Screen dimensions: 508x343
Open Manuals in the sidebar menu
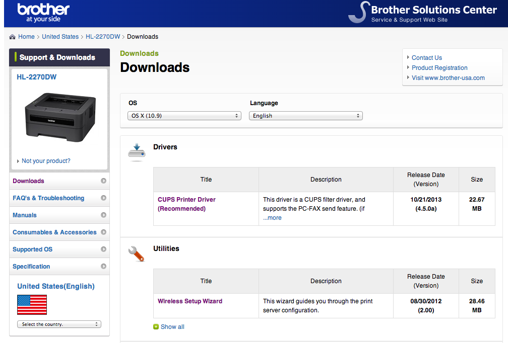[59, 215]
